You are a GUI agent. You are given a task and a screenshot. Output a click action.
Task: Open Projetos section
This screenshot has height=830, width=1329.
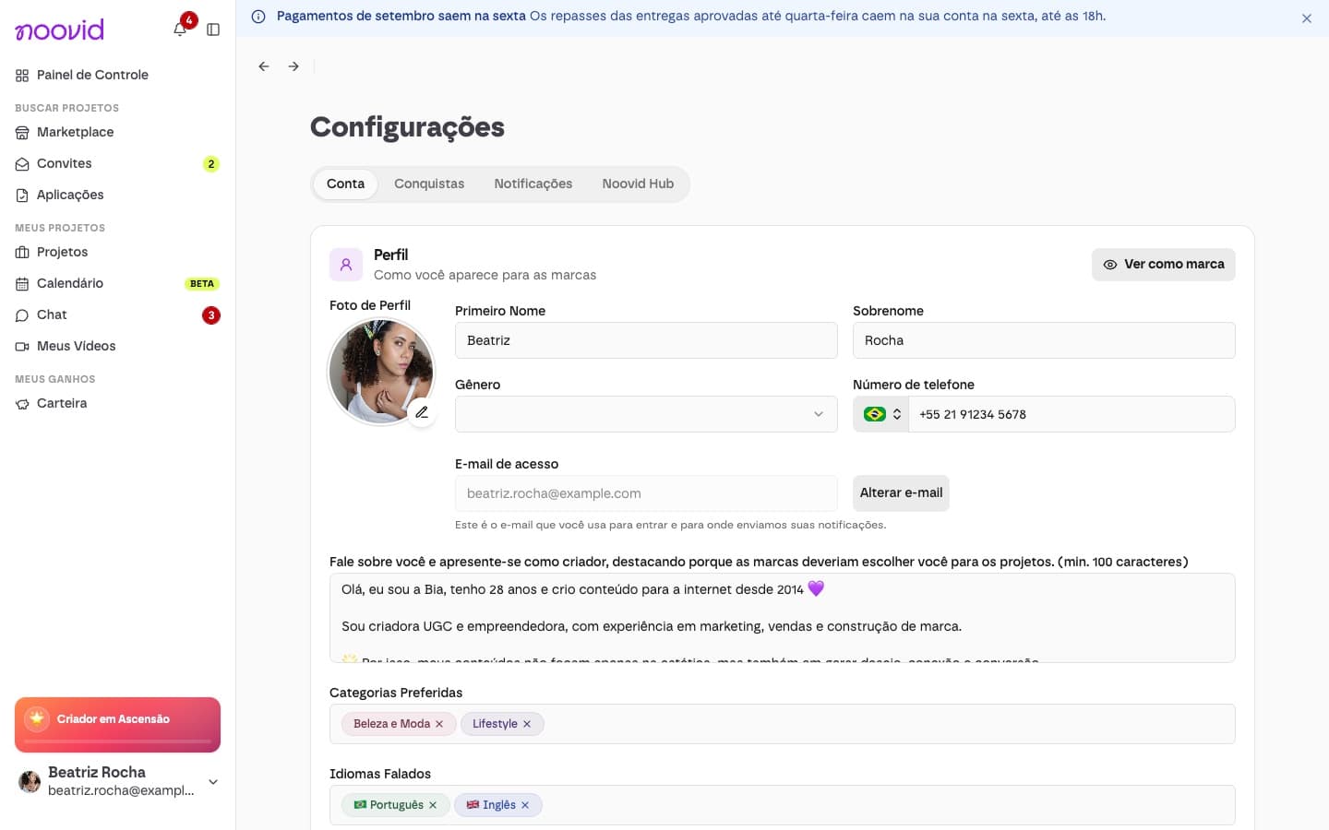tap(117, 252)
